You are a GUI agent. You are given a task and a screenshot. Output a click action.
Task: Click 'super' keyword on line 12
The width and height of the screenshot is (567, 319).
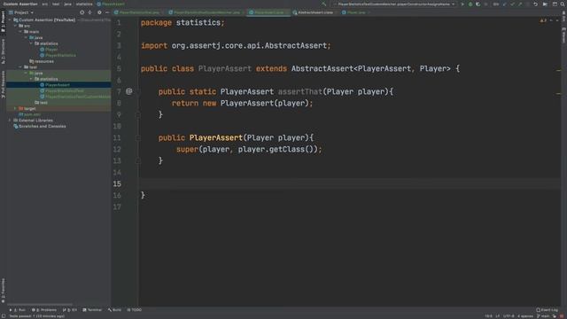coord(187,150)
